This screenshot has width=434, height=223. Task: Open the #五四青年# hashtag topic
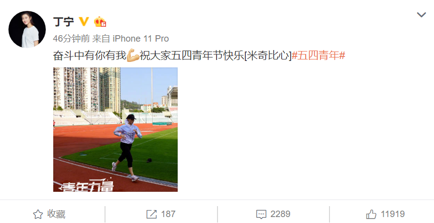pyautogui.click(x=319, y=56)
